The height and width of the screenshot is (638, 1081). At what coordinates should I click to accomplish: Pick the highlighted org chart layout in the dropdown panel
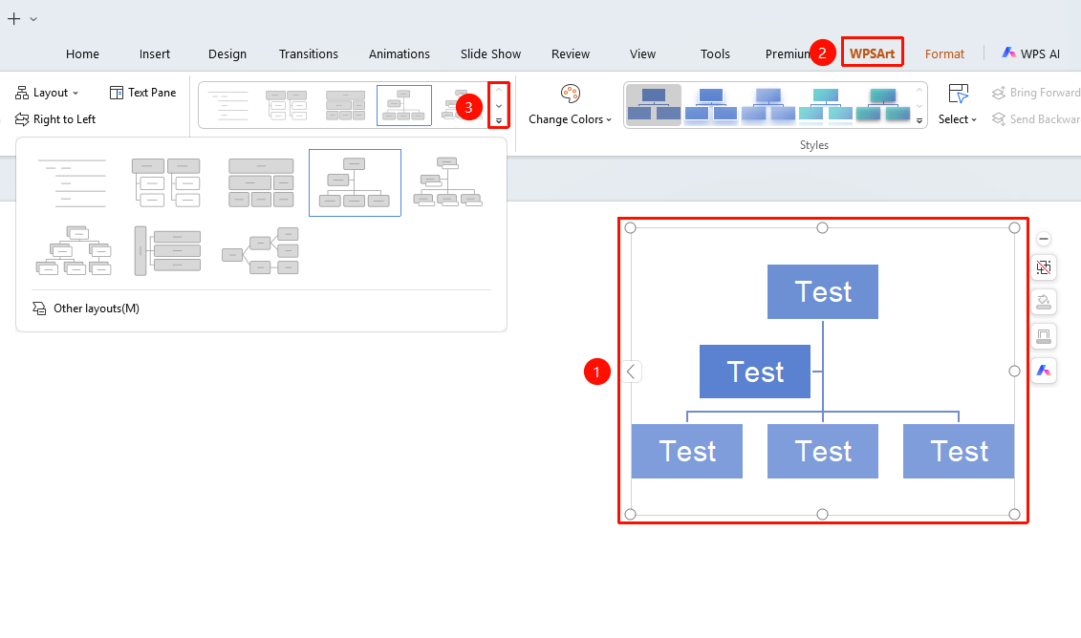pos(355,182)
